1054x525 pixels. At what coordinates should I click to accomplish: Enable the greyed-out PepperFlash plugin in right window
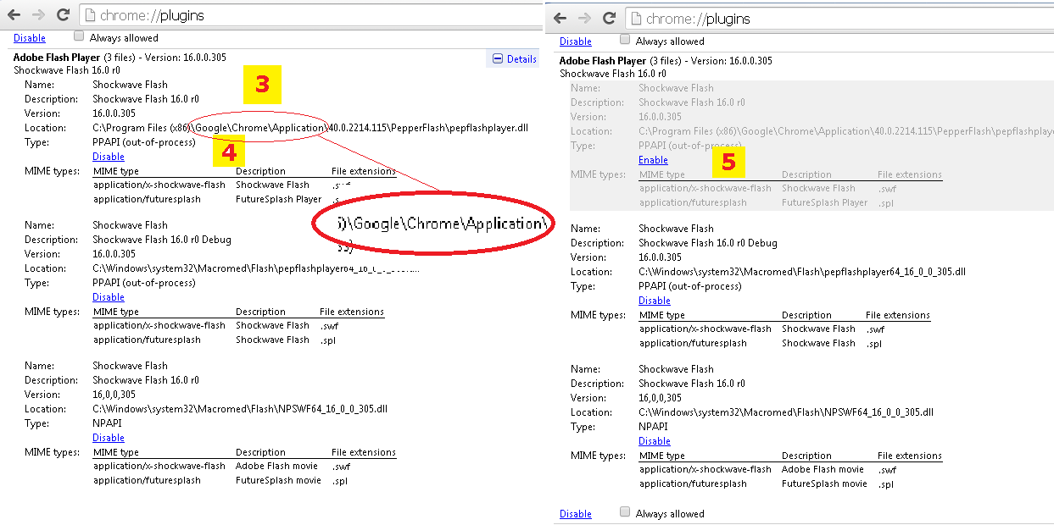pyautogui.click(x=653, y=160)
